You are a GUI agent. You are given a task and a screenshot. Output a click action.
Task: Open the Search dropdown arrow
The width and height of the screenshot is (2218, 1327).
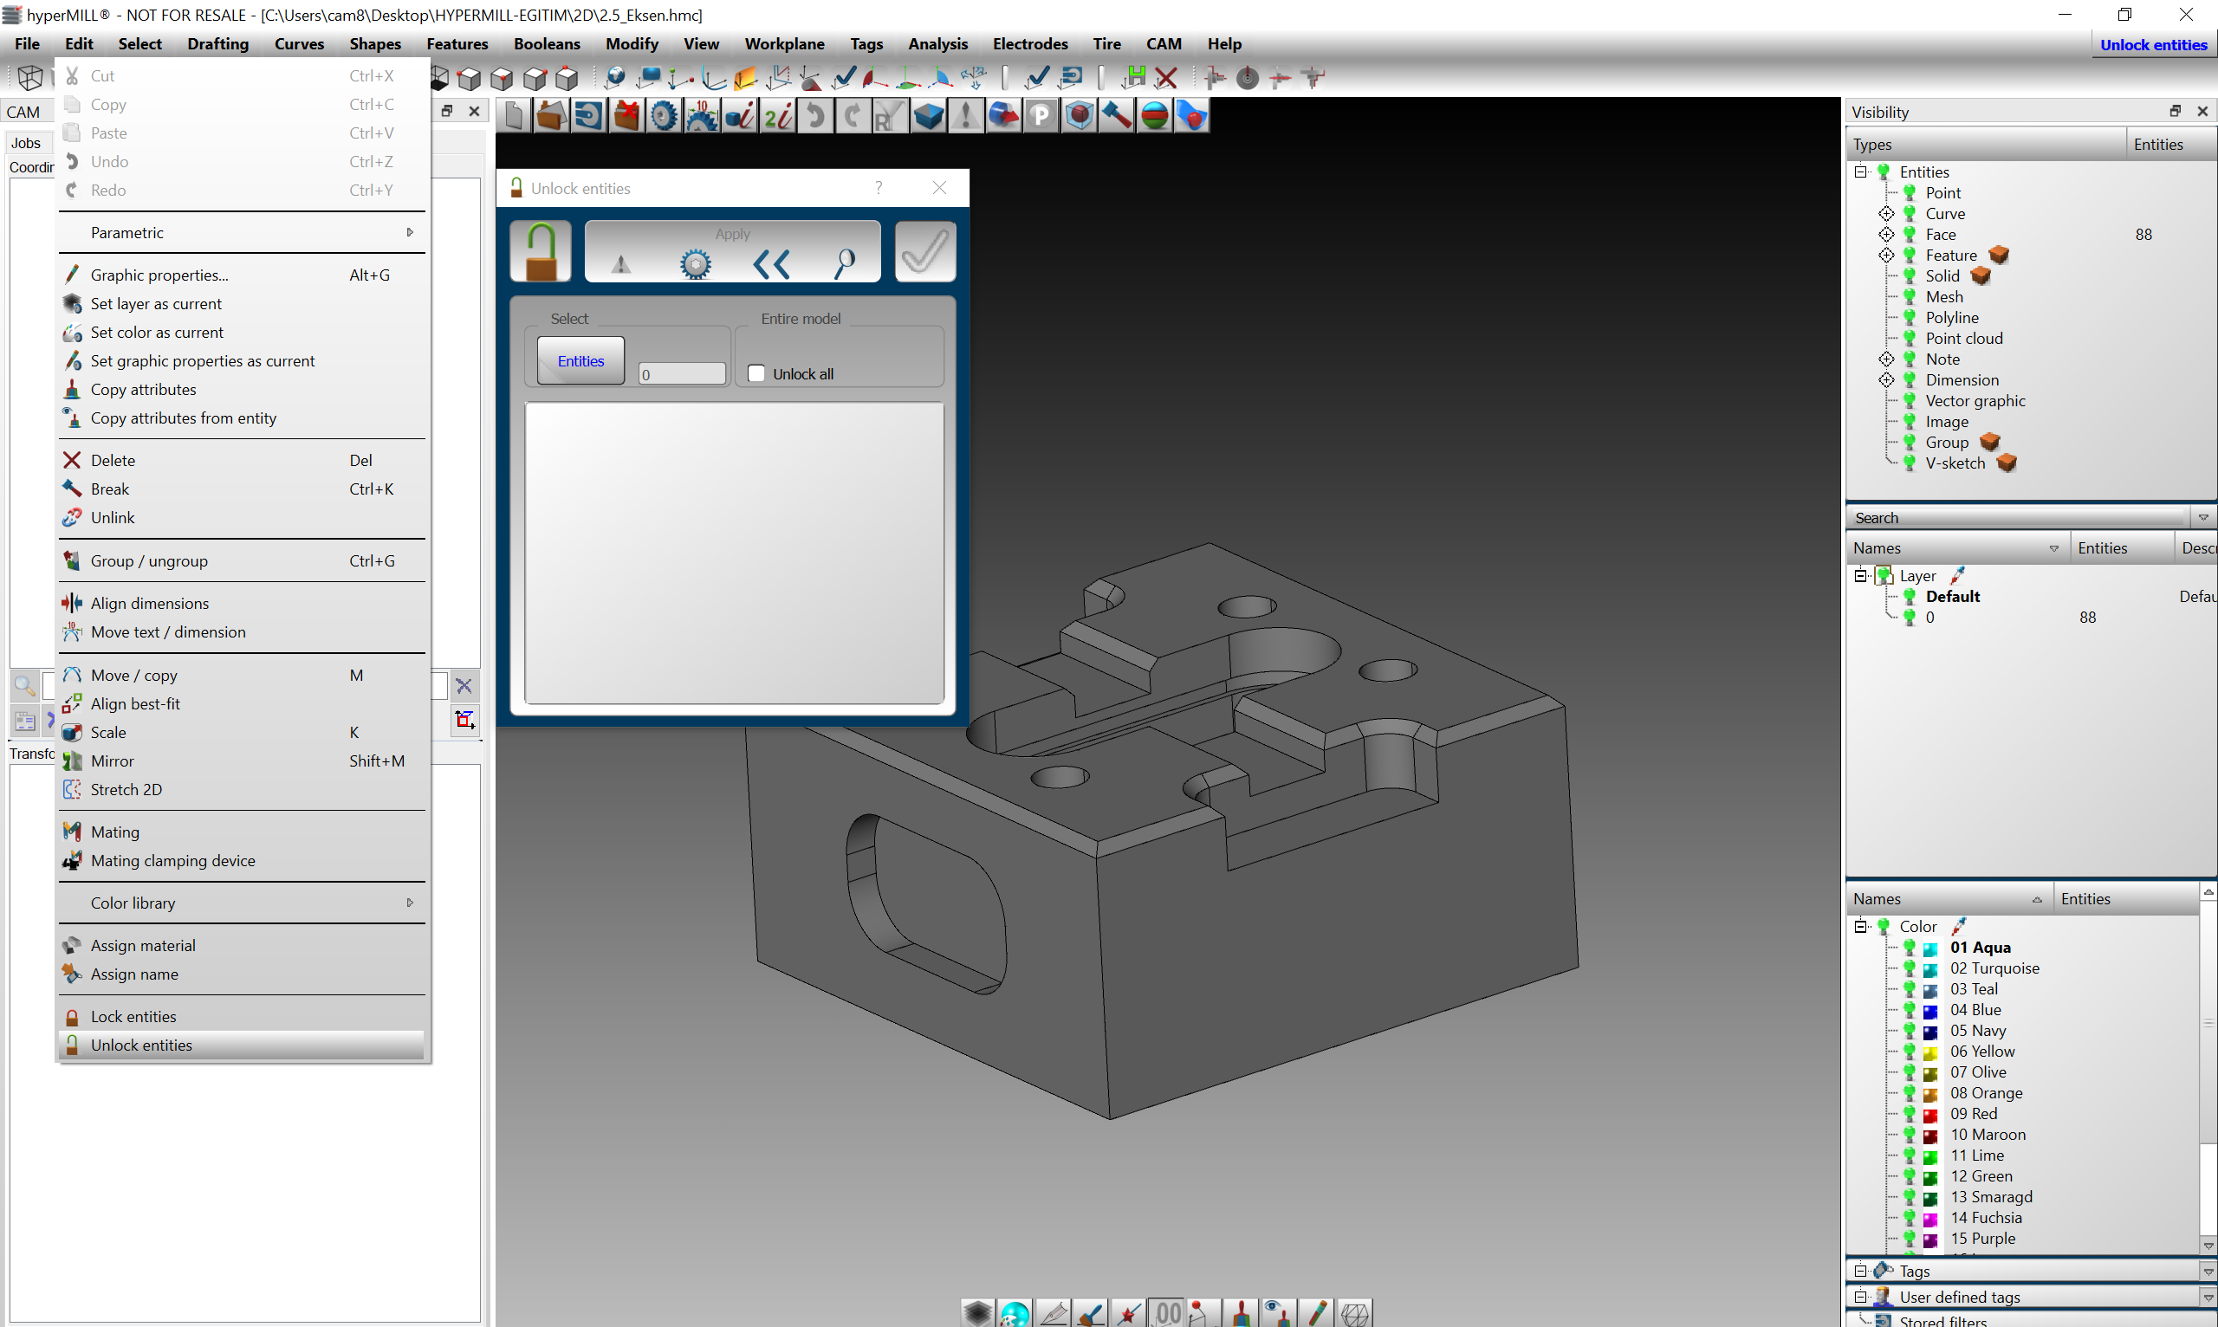2202,518
